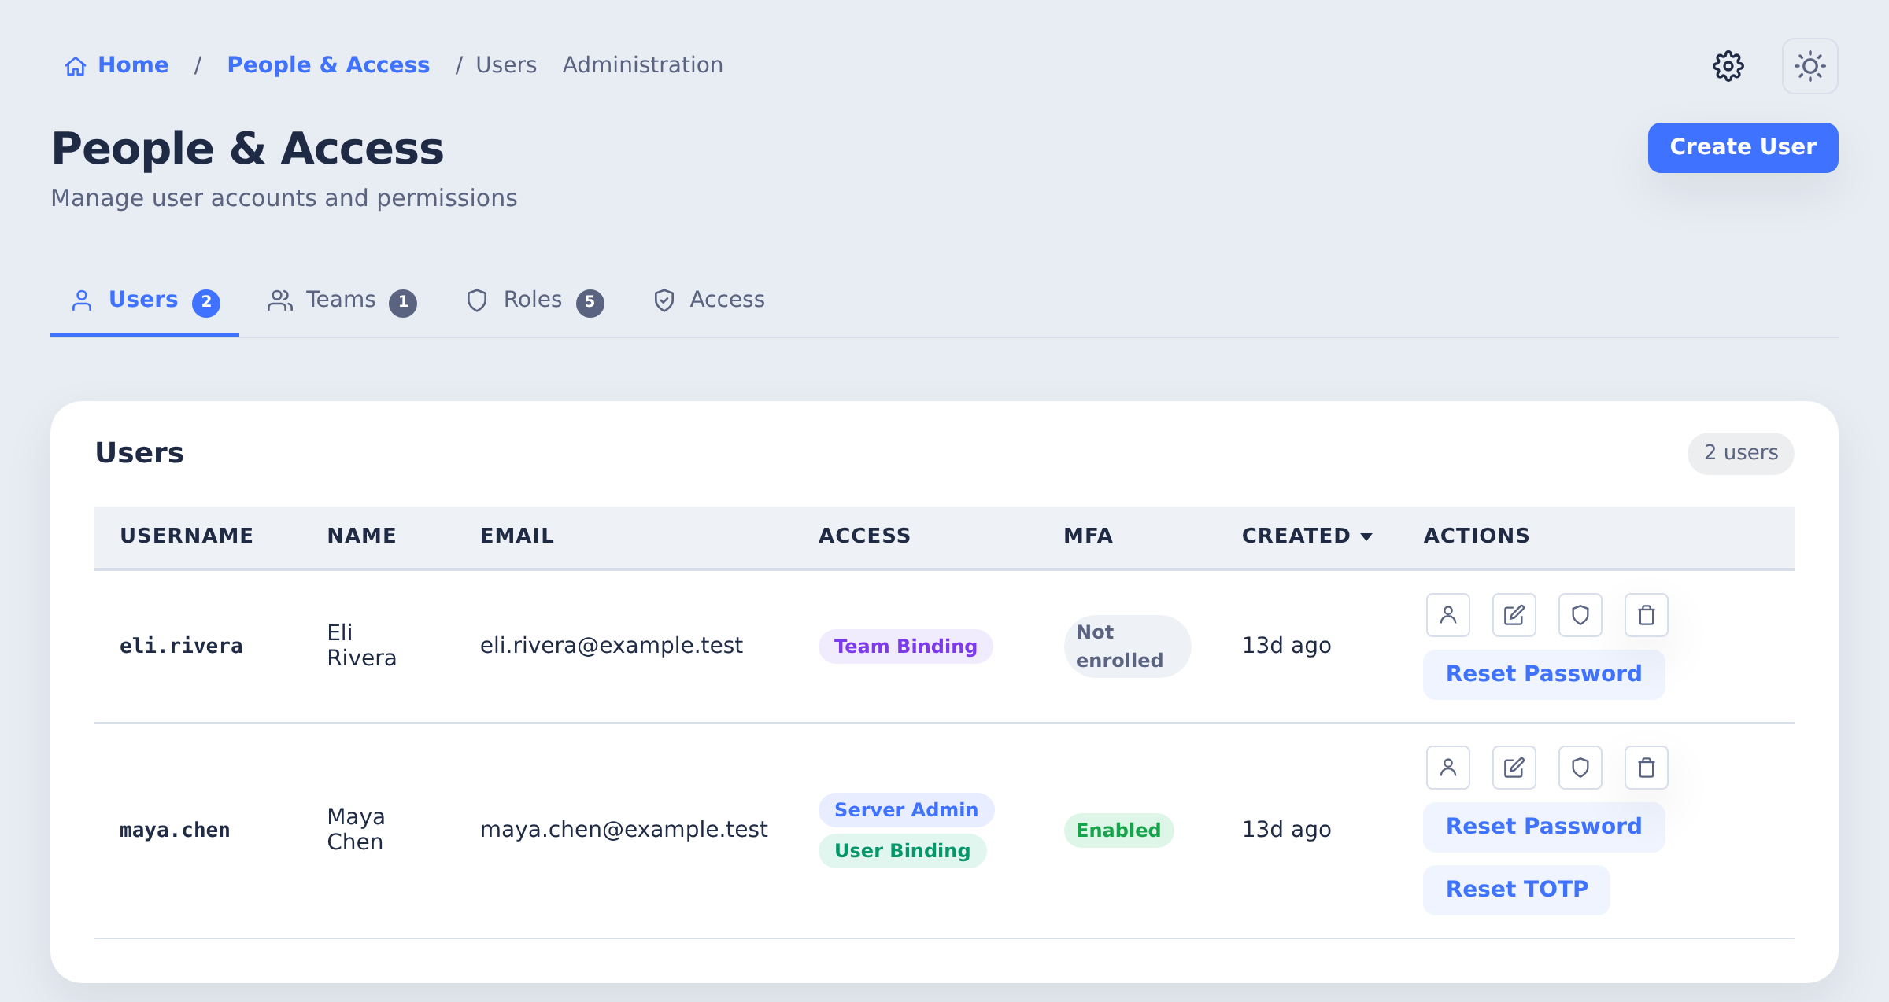Click the USERNAME column header

point(187,536)
